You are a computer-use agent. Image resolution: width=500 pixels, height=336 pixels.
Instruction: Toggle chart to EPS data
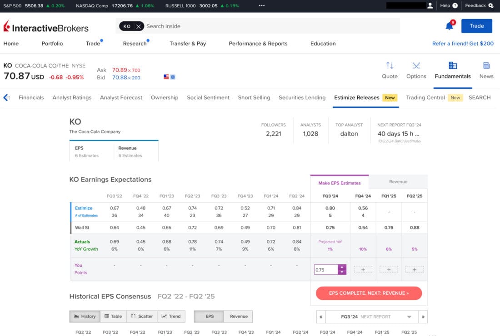coord(209,316)
